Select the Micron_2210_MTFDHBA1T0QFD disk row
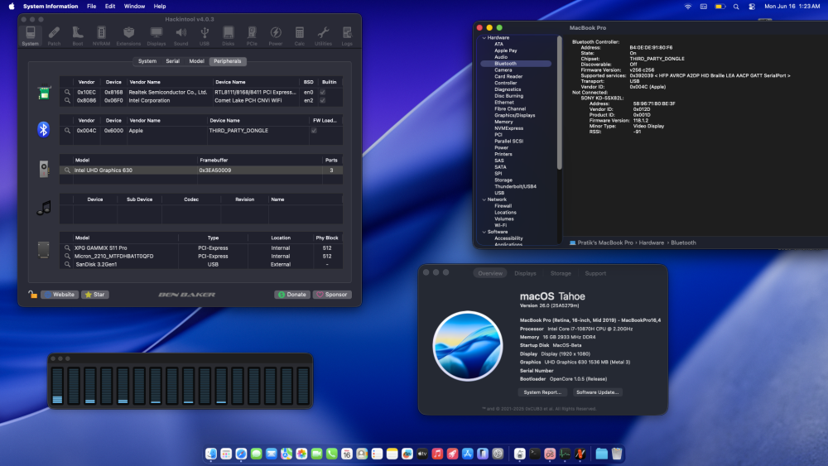The width and height of the screenshot is (828, 466). point(201,257)
